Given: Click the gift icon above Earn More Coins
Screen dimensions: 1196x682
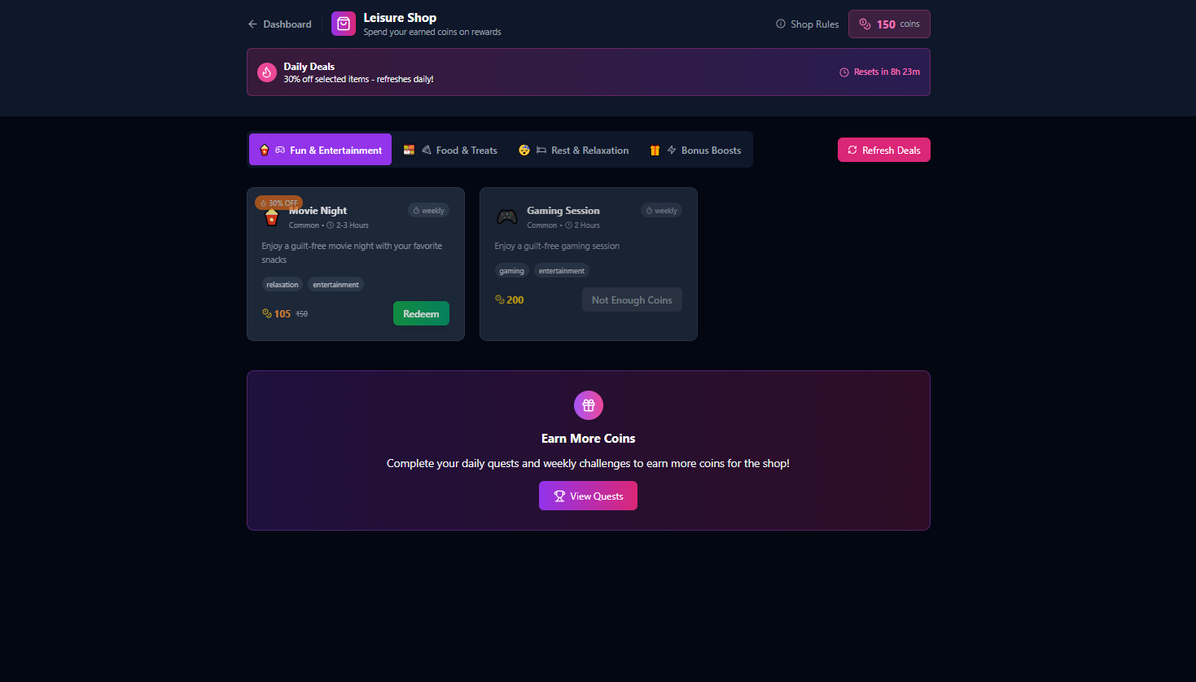Looking at the screenshot, I should pyautogui.click(x=589, y=405).
